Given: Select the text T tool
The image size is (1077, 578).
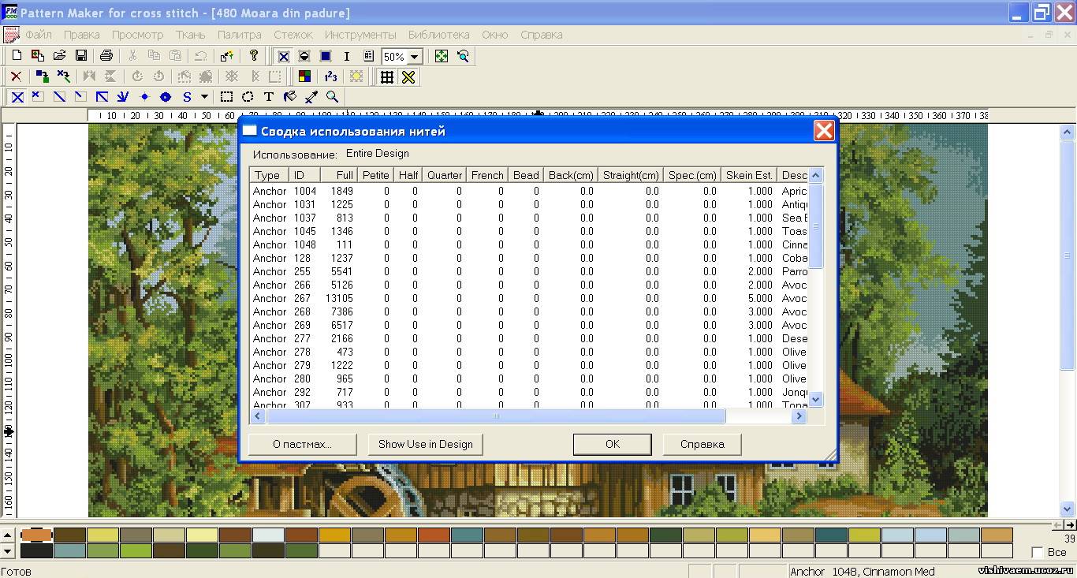Looking at the screenshot, I should pos(269,97).
